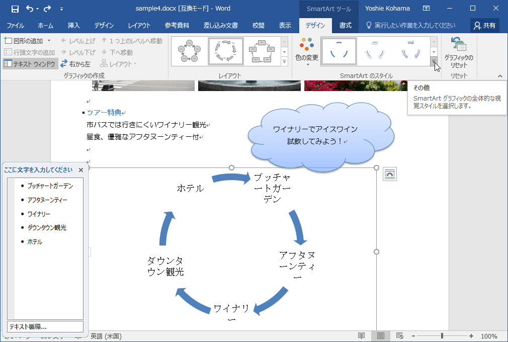Switch to Web Layout view icon
The width and height of the screenshot is (508, 342).
tap(400, 336)
